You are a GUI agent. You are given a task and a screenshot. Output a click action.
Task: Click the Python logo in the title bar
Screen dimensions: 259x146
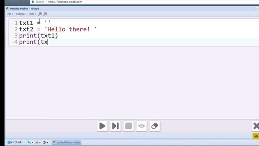point(7,9)
